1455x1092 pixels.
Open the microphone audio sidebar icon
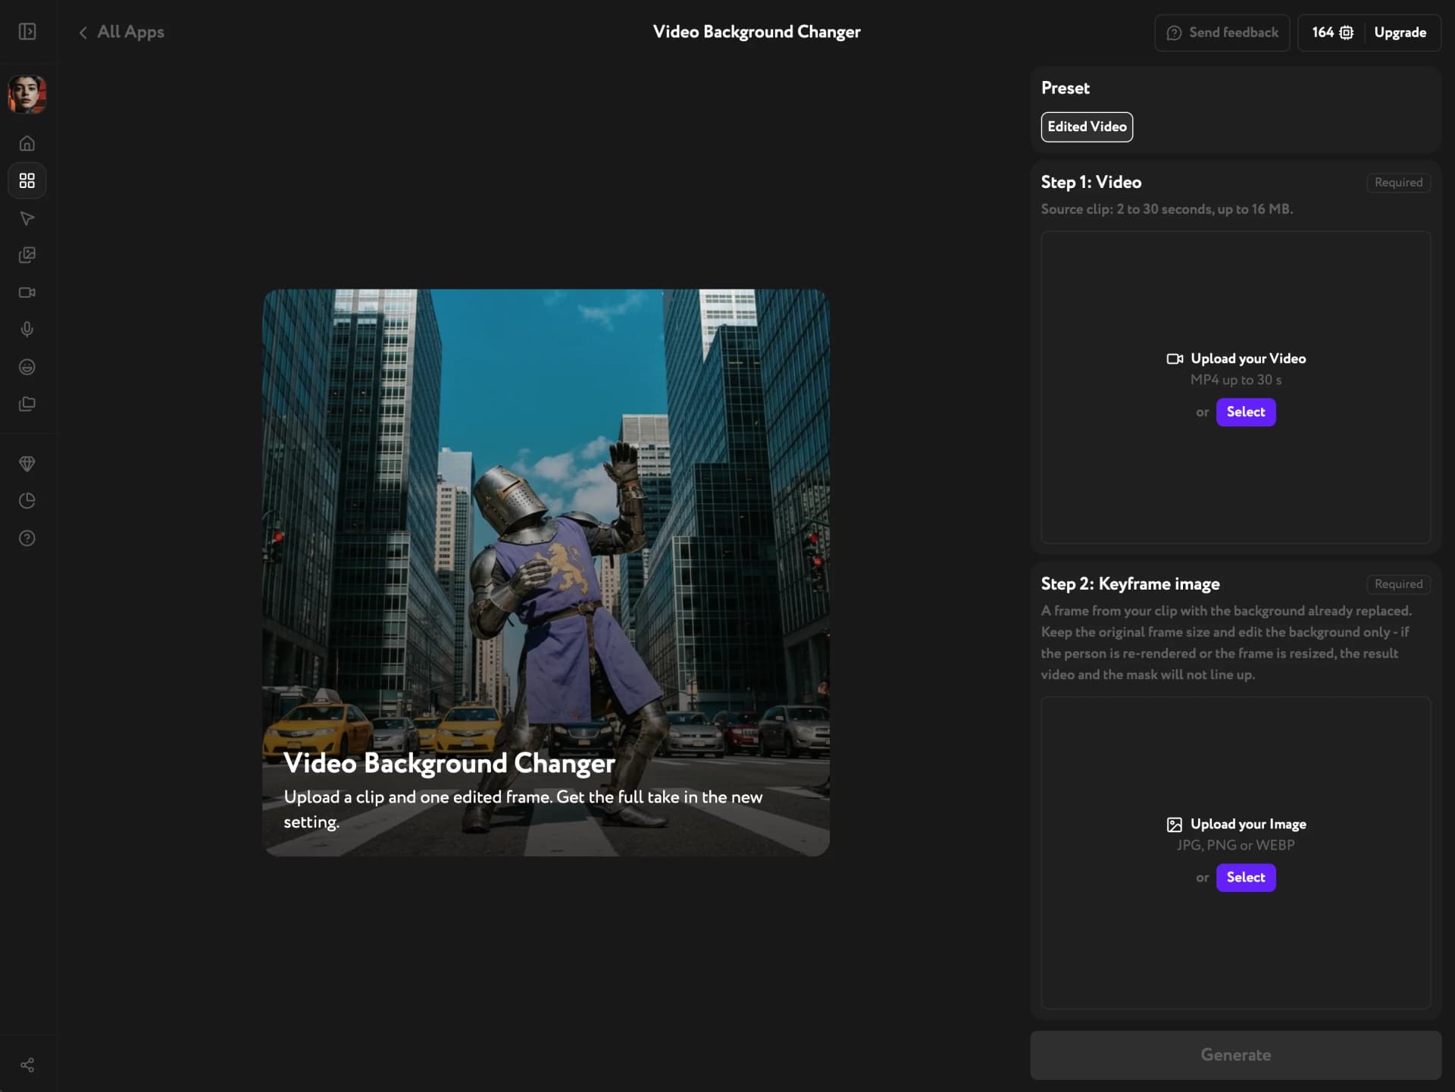tap(27, 330)
